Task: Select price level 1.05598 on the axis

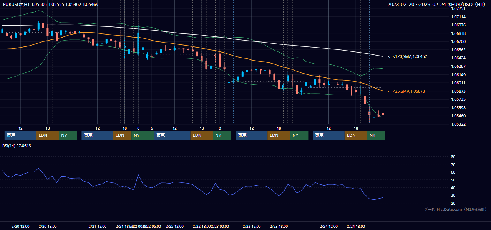Action: point(458,108)
